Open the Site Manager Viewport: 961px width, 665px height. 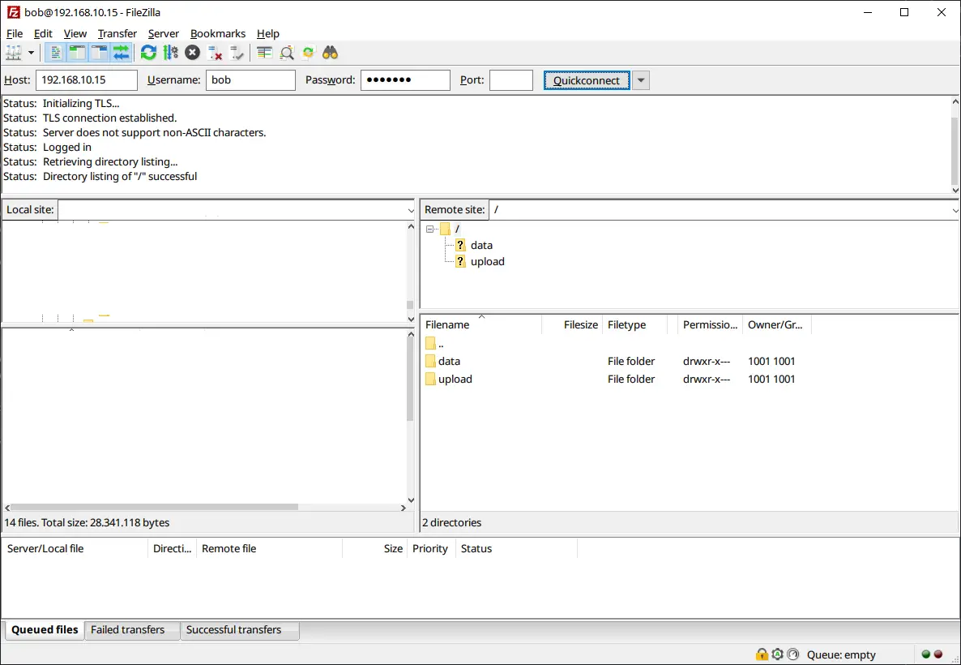[x=14, y=53]
